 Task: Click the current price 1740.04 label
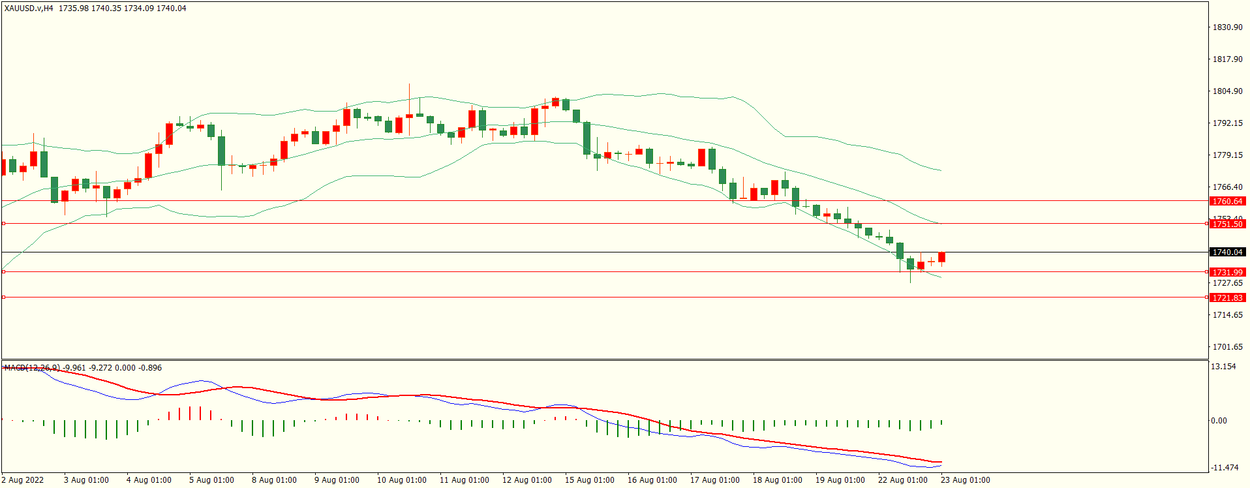(x=1227, y=252)
